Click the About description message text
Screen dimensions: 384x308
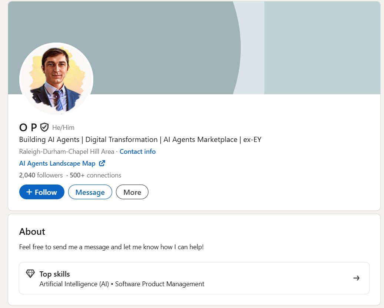(111, 247)
